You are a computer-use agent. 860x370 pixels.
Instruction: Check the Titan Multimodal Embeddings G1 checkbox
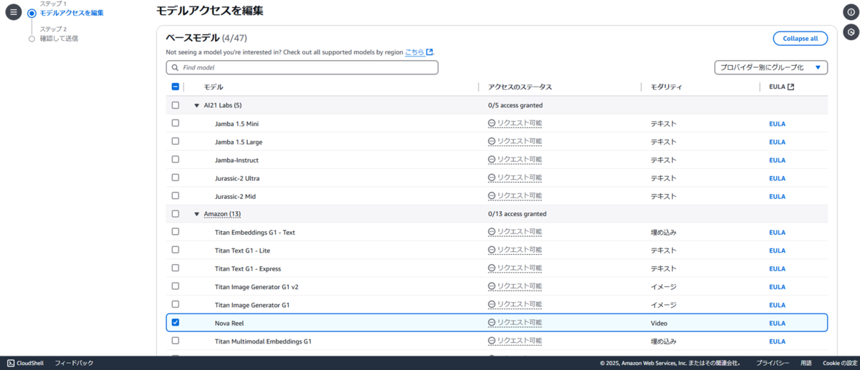point(176,341)
